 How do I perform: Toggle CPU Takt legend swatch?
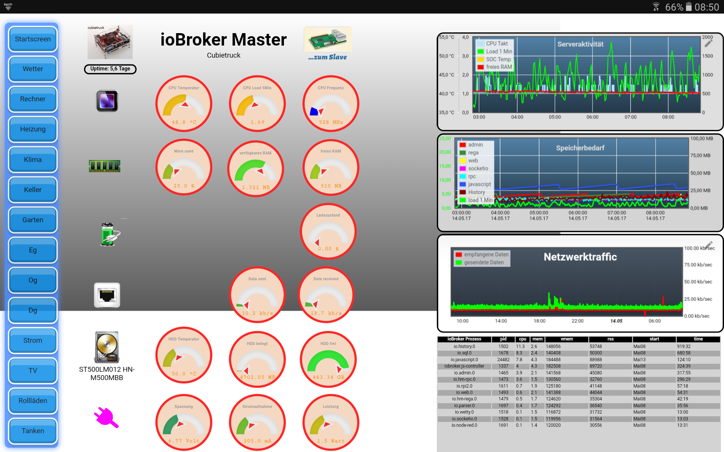click(x=481, y=44)
